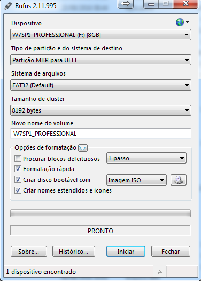Click Iniciar to start formatting
The width and height of the screenshot is (201, 281).
point(126,252)
